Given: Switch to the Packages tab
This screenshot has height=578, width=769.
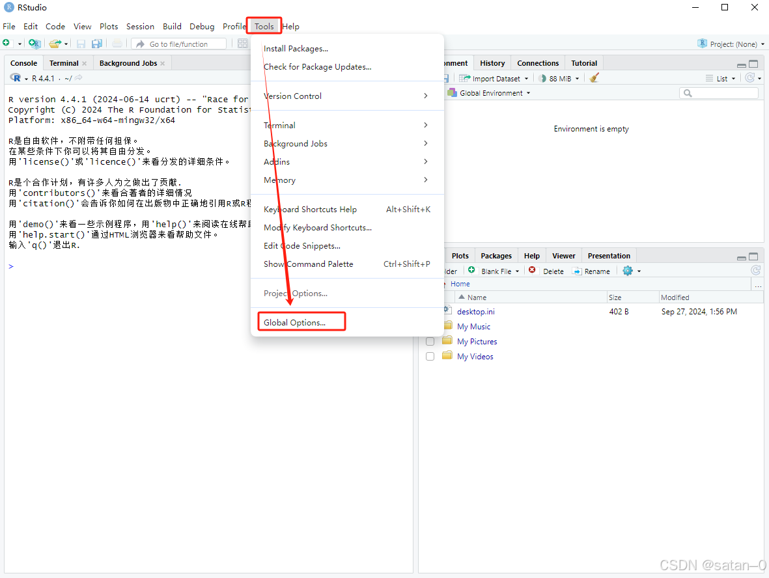Looking at the screenshot, I should click(496, 256).
